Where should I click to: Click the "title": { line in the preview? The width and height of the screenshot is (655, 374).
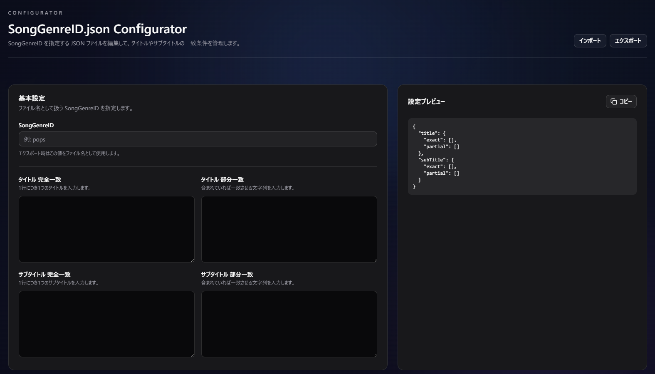click(432, 133)
